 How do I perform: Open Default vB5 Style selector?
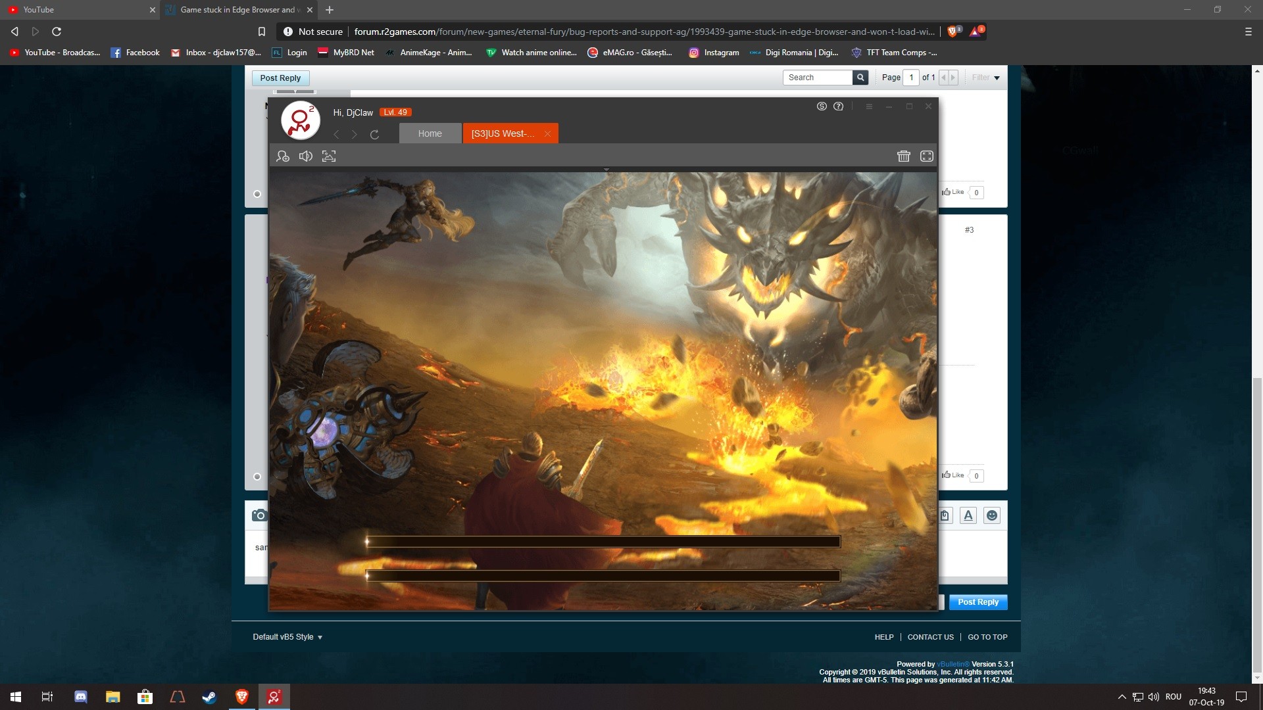pyautogui.click(x=287, y=637)
